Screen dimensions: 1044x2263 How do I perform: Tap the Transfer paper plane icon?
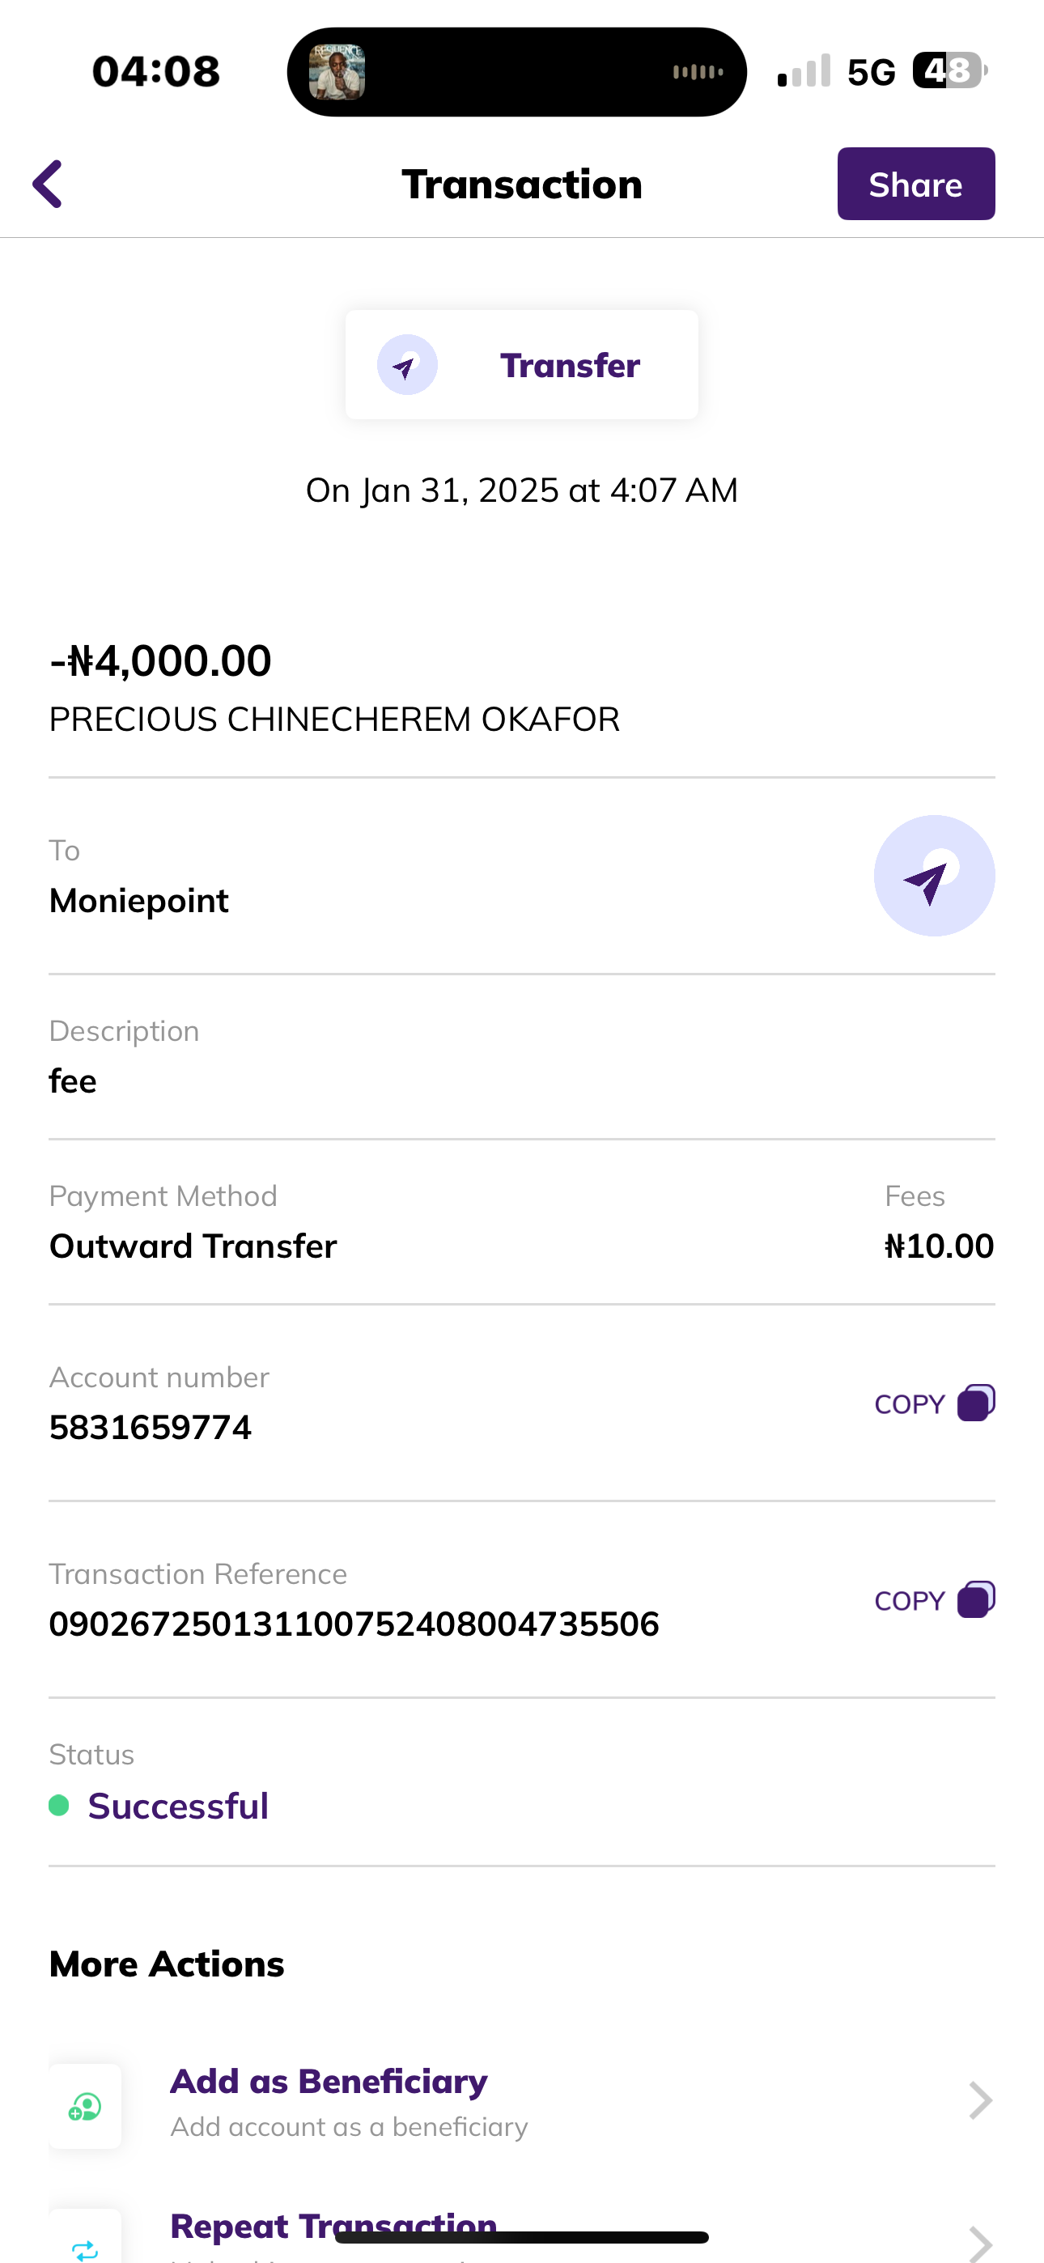point(407,364)
